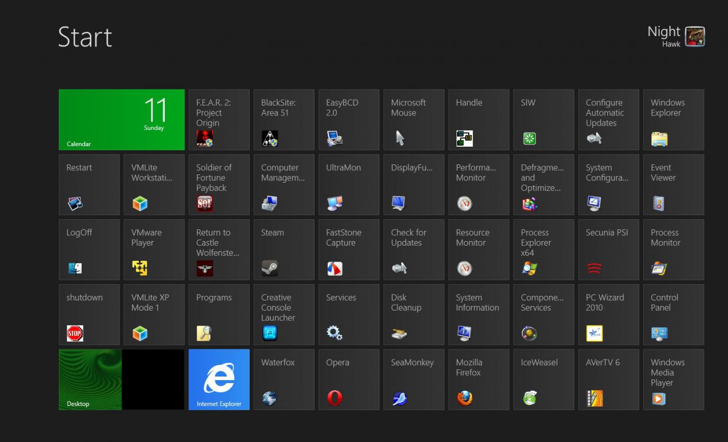
Task: Open the Return to Castle Wolfenstein tile
Action: click(219, 250)
